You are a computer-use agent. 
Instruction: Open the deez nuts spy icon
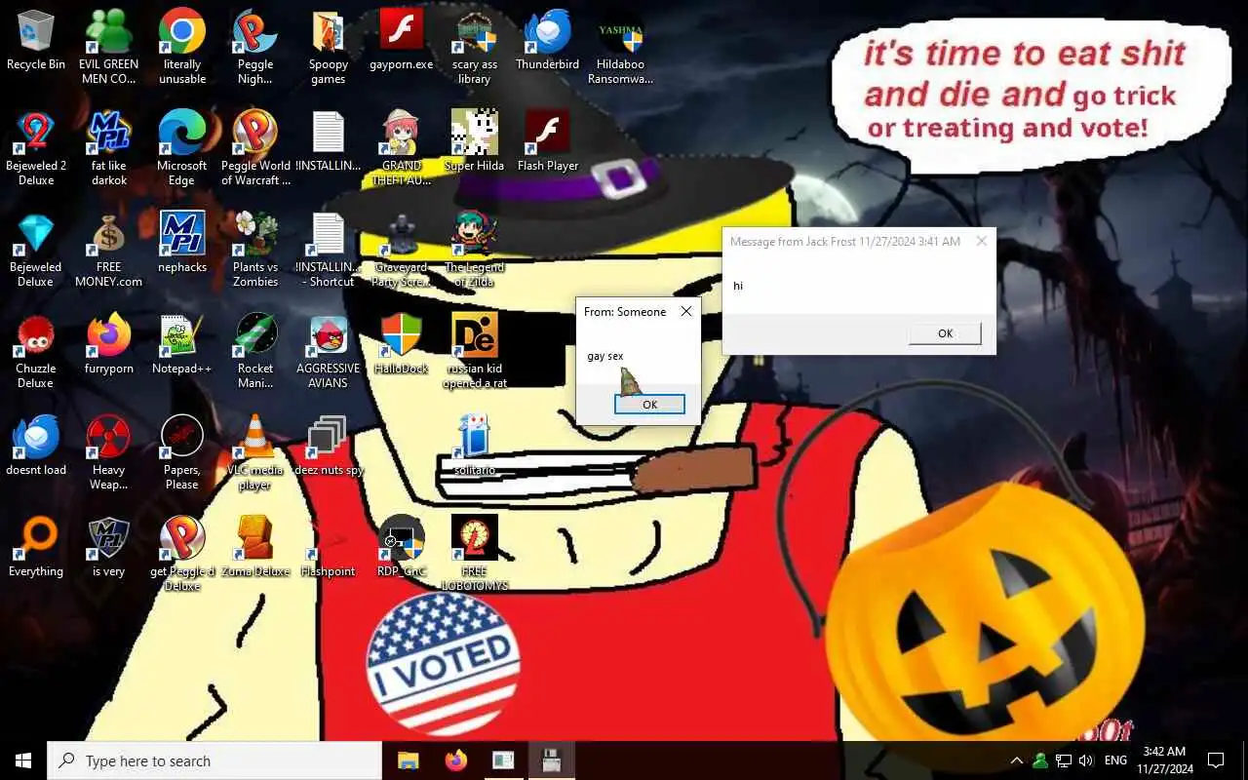(x=329, y=447)
